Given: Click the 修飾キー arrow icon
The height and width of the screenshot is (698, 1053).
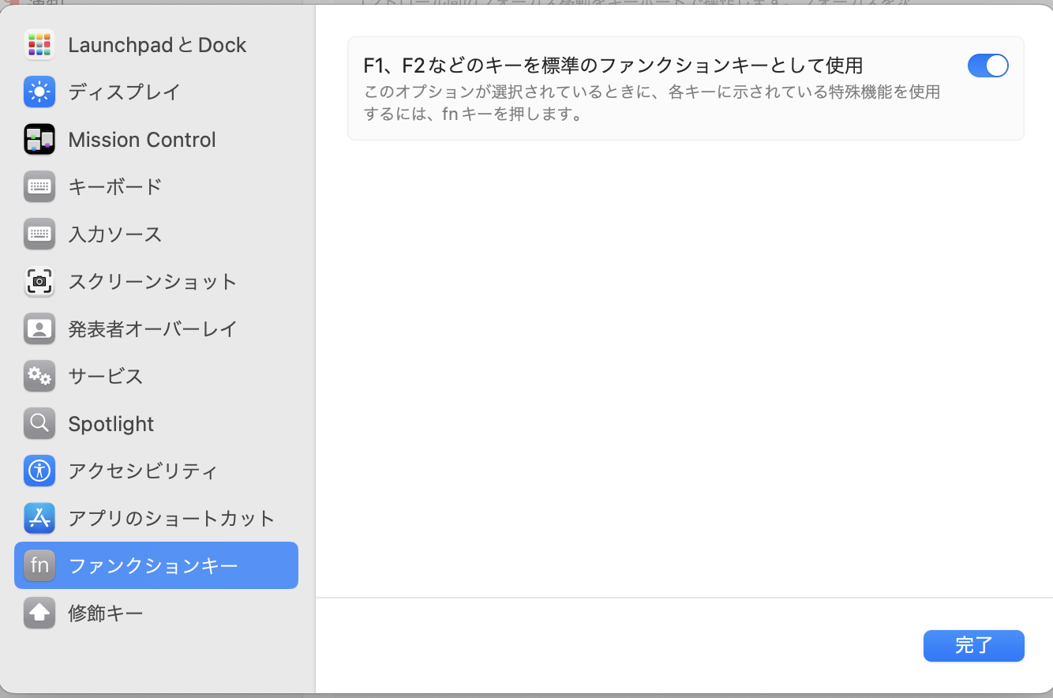Looking at the screenshot, I should (39, 614).
